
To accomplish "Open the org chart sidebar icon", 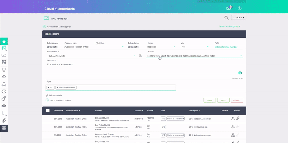I will 4,84.
